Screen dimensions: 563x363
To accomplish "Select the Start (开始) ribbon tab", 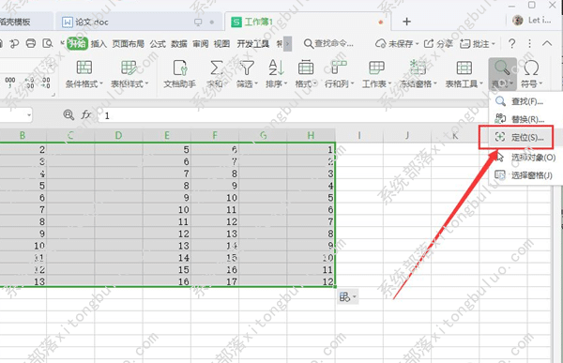I will pyautogui.click(x=77, y=44).
